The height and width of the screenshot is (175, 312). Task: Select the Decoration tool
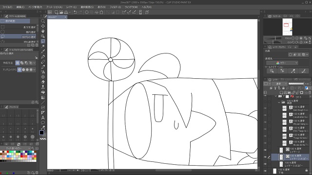pos(43,77)
